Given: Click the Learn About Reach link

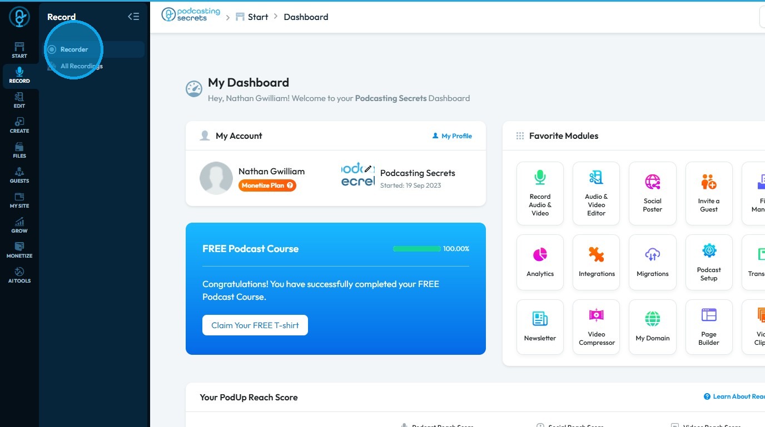Looking at the screenshot, I should point(734,396).
